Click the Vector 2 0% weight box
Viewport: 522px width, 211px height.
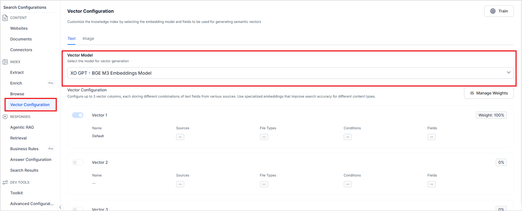coord(501,162)
